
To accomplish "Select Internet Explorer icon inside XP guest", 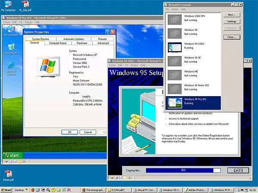I will [11, 69].
